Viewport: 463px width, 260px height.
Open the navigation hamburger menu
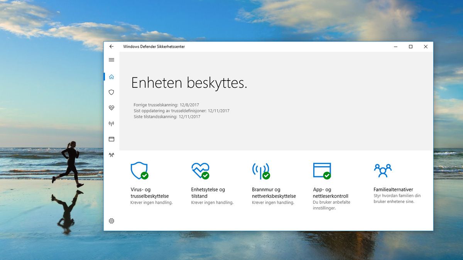pos(112,60)
